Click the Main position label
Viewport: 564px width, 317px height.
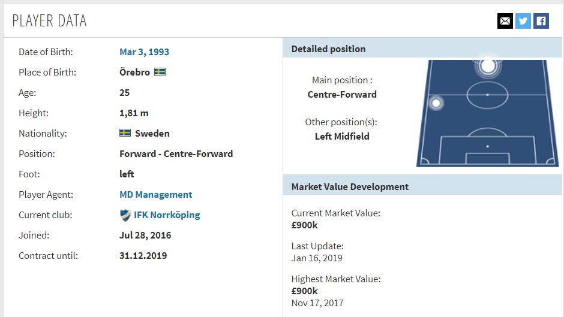pyautogui.click(x=342, y=80)
